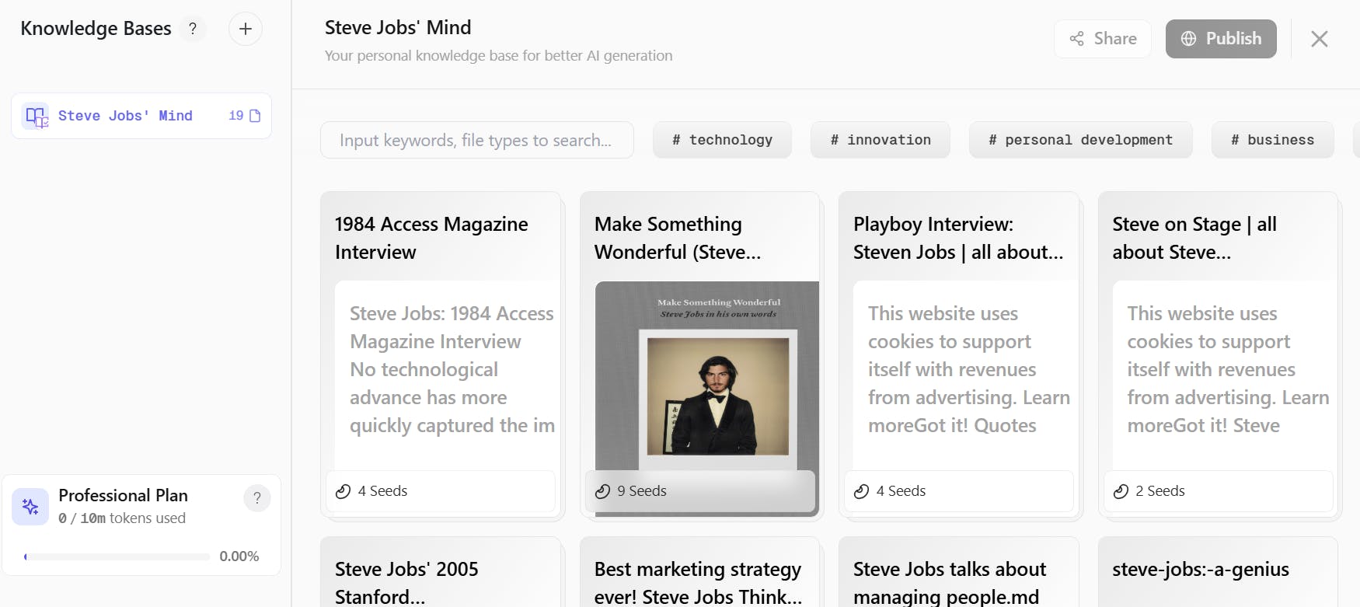Screen dimensions: 1360x607
Task: Filter by the technology tag
Action: 722,140
